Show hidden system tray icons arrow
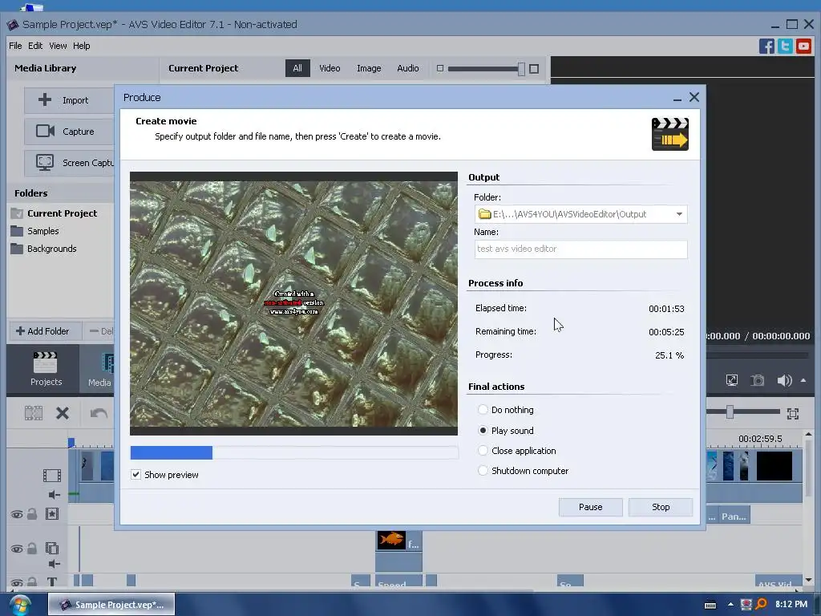This screenshot has width=821, height=616. pyautogui.click(x=730, y=605)
